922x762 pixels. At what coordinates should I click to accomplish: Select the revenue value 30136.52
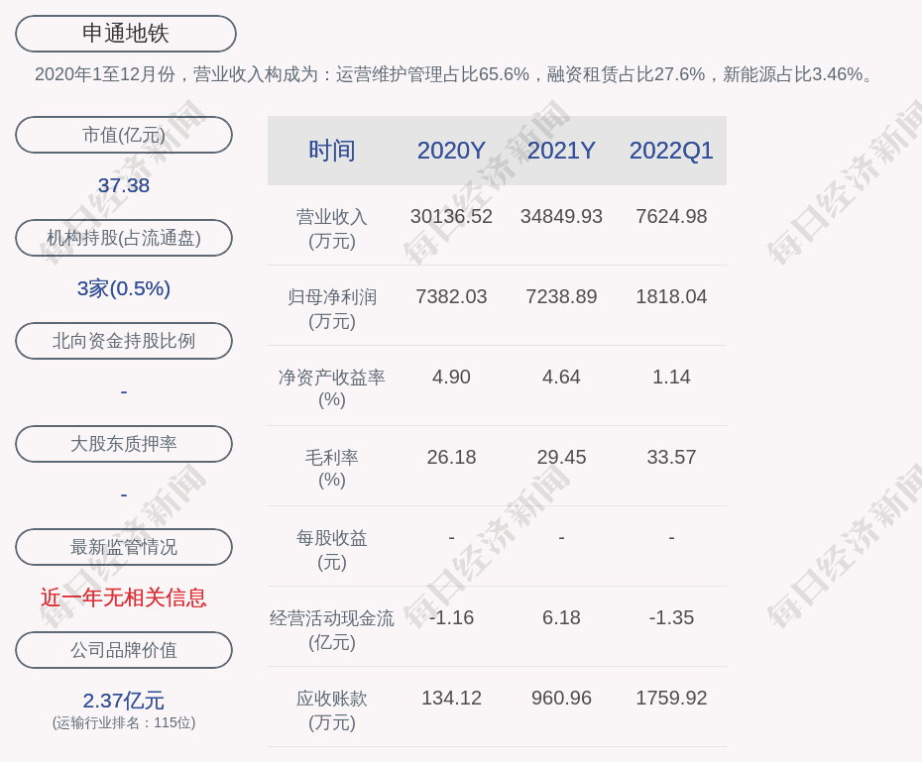[451, 216]
